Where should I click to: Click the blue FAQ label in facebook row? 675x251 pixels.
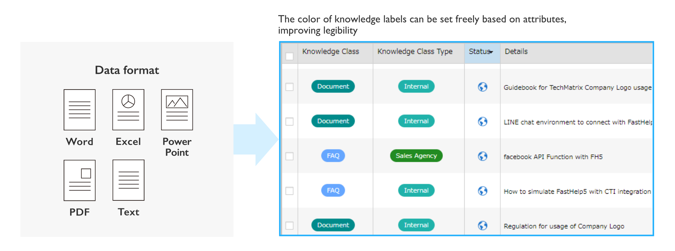(x=333, y=156)
